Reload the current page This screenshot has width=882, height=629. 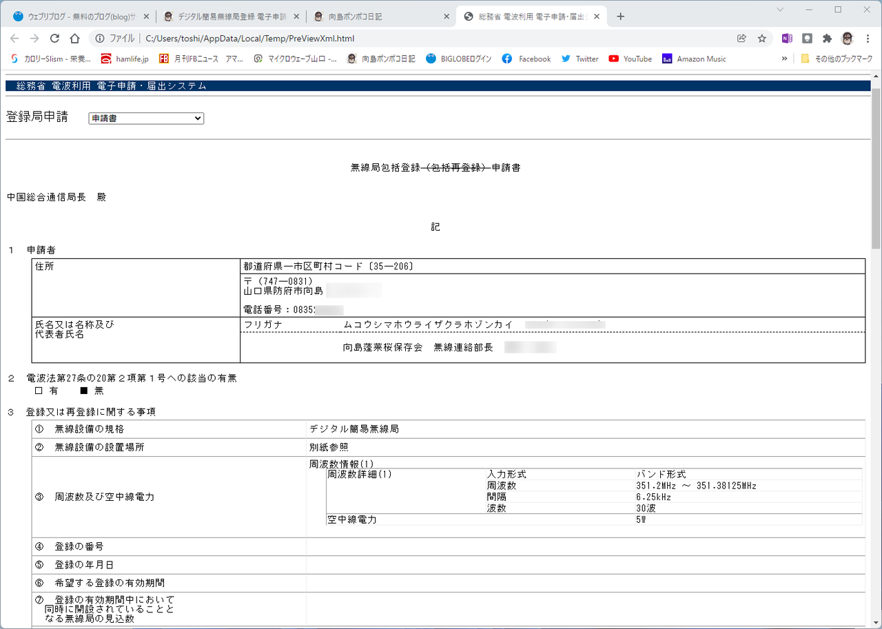click(x=54, y=39)
